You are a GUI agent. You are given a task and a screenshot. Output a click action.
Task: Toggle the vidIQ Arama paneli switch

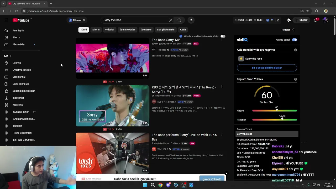[x=295, y=40]
